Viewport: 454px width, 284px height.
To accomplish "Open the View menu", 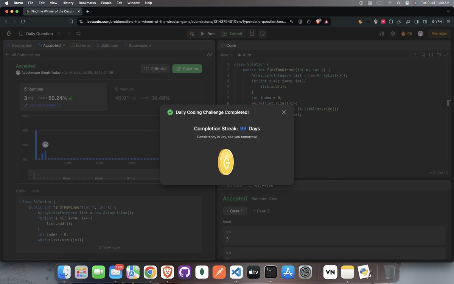I will pyautogui.click(x=53, y=3).
